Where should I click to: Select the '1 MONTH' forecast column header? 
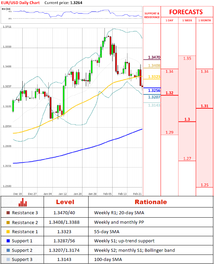[x=205, y=20]
